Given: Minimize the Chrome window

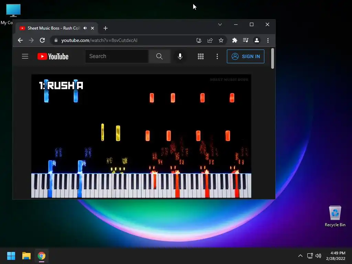Looking at the screenshot, I should pyautogui.click(x=236, y=24).
